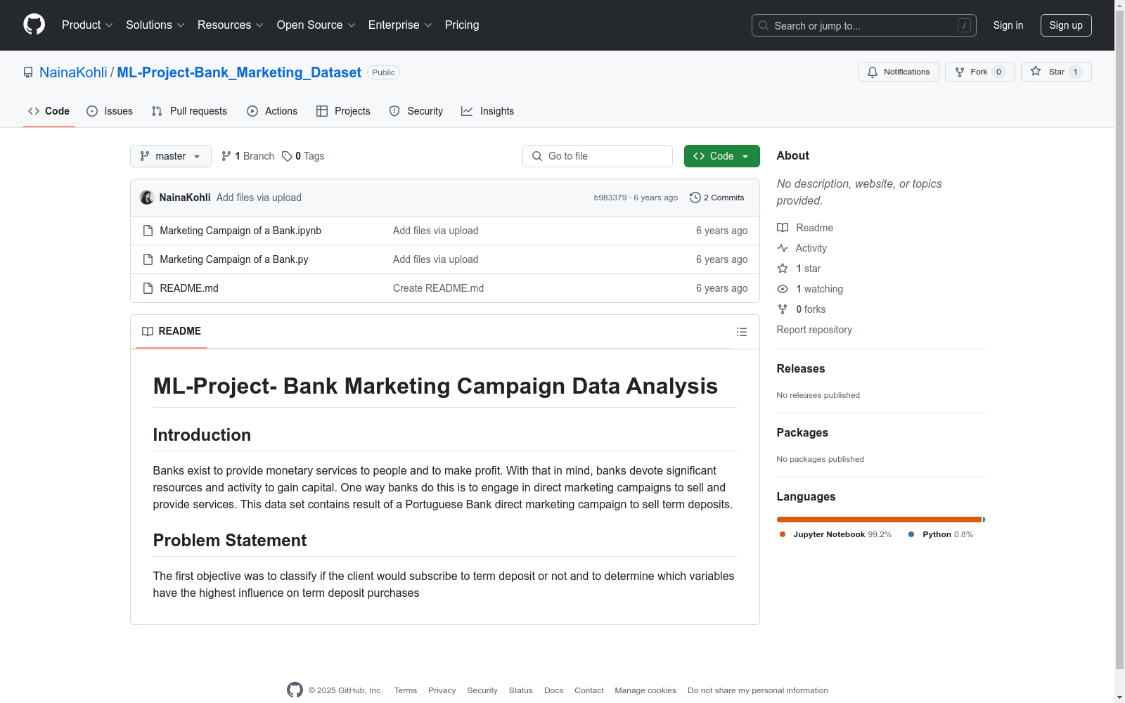
Task: Star the repository via star icon
Action: (1036, 71)
